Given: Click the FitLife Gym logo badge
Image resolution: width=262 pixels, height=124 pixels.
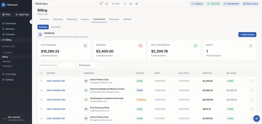Looking at the screenshot, I should pos(3,5).
